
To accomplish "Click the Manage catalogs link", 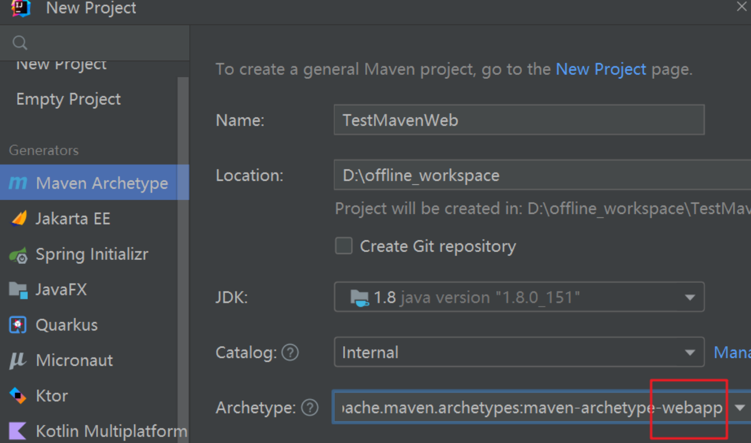I will click(x=732, y=352).
